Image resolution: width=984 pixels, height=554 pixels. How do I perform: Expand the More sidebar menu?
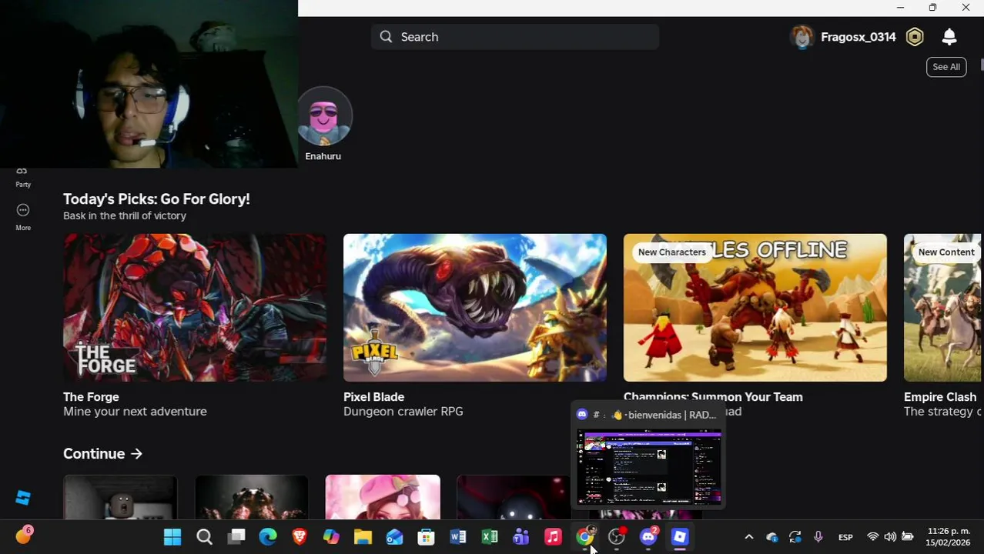(x=23, y=217)
